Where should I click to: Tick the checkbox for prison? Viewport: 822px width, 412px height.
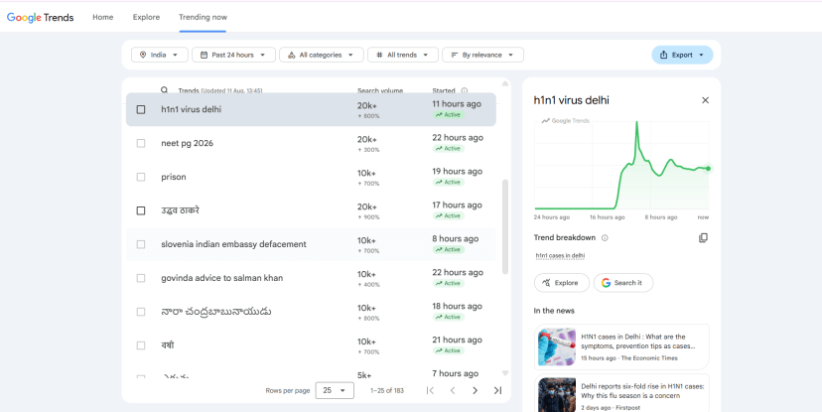pyautogui.click(x=141, y=177)
